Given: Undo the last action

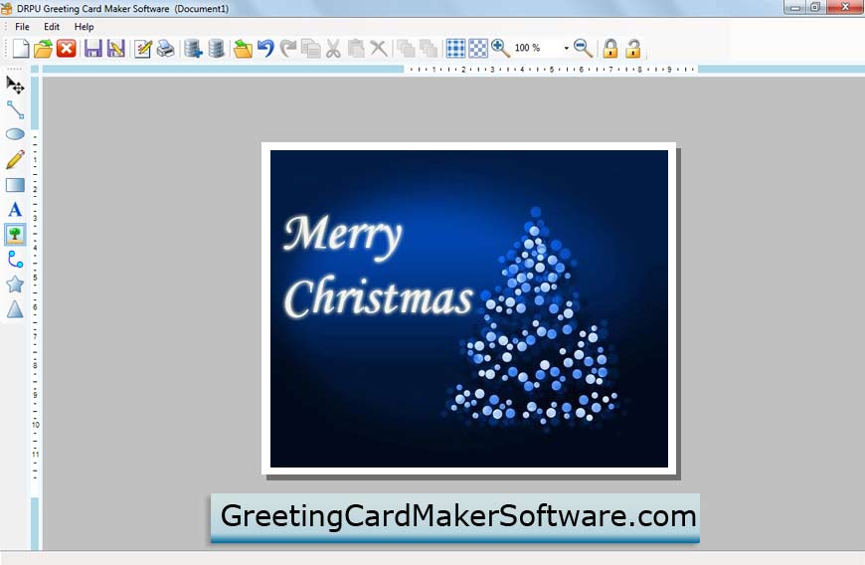Looking at the screenshot, I should [265, 49].
